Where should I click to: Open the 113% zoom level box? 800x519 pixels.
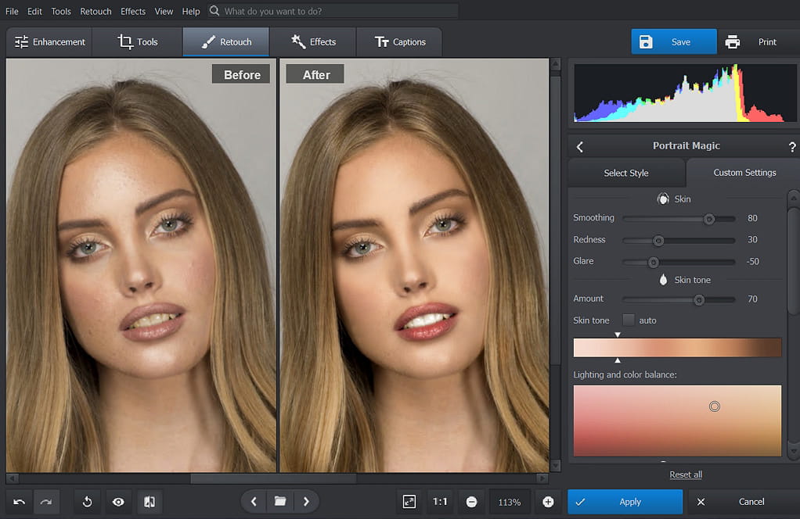click(x=510, y=502)
